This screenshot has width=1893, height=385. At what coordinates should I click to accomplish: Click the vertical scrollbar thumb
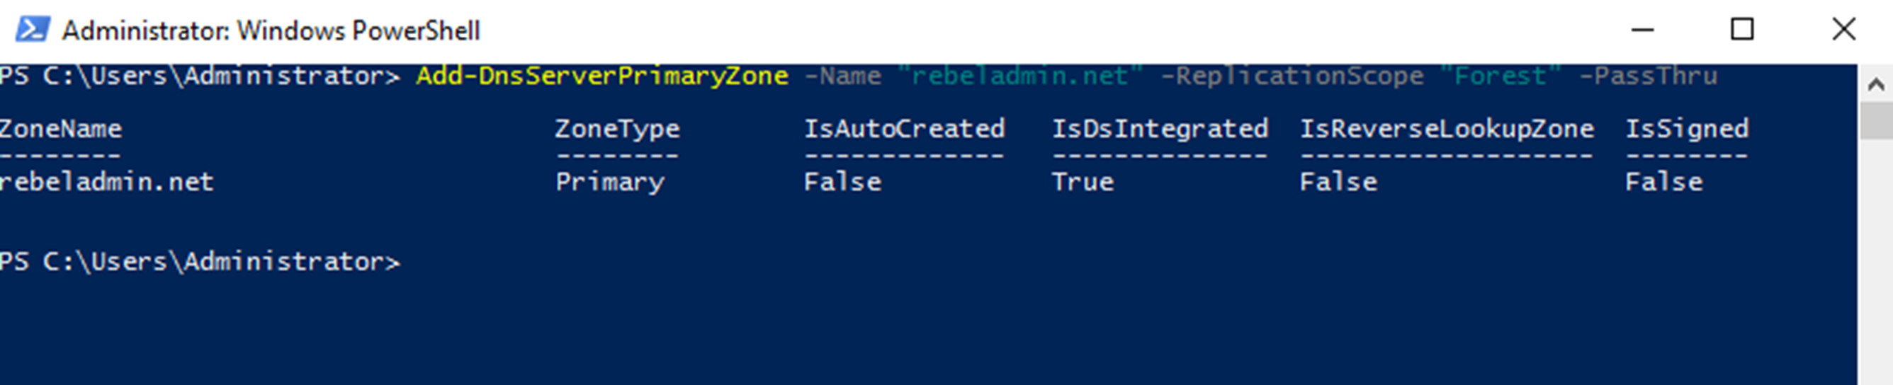(x=1875, y=120)
